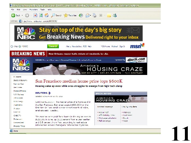The image size is (191, 143).
Task: Click the Special Report Housing Craze image
Action: pyautogui.click(x=121, y=99)
